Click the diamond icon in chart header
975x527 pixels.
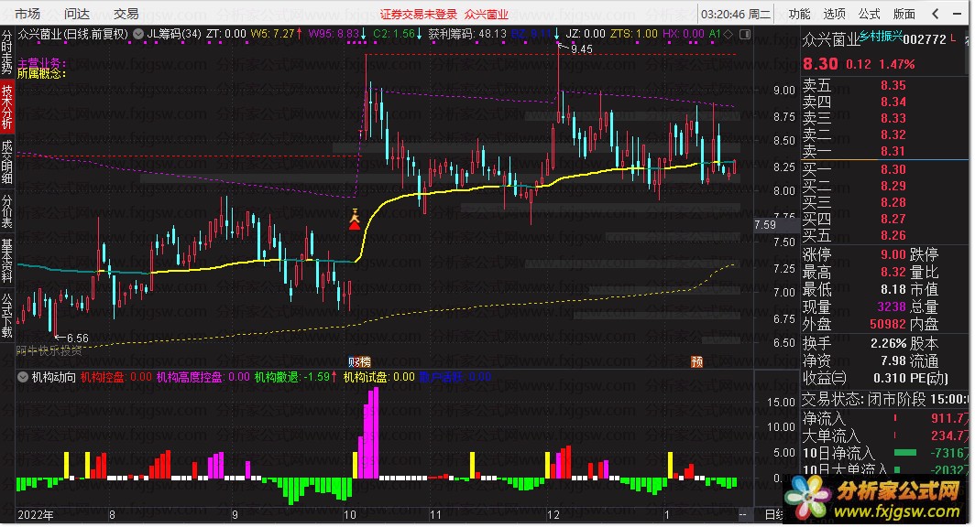pyautogui.click(x=729, y=34)
